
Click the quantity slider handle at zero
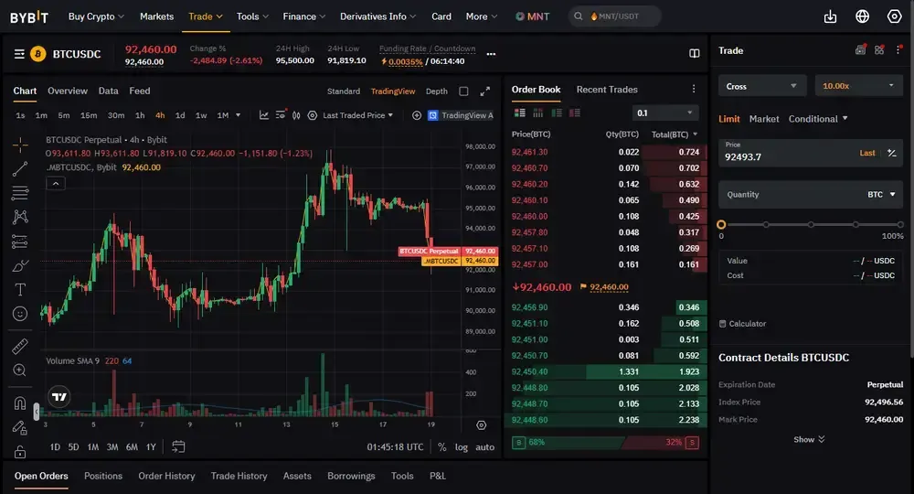click(x=721, y=224)
